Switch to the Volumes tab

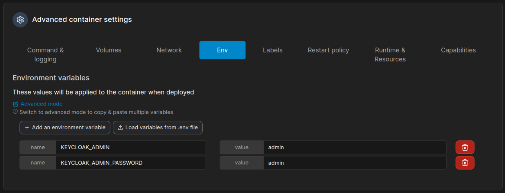[108, 50]
